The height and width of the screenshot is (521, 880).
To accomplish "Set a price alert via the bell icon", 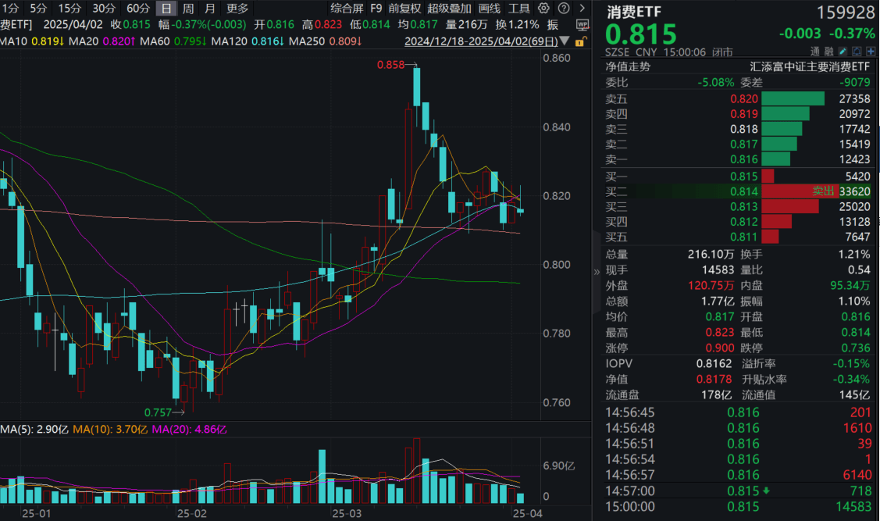I will point(857,51).
